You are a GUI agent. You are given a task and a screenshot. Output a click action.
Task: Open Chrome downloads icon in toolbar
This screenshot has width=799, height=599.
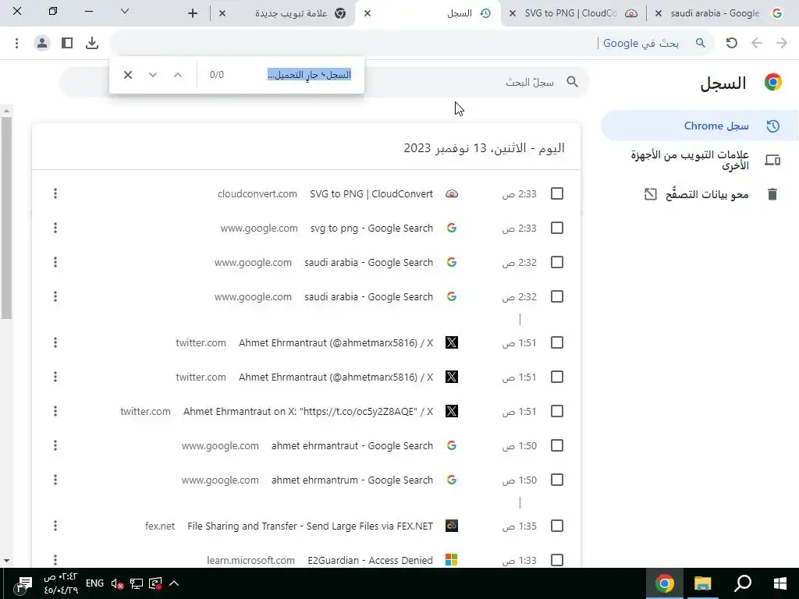point(92,43)
